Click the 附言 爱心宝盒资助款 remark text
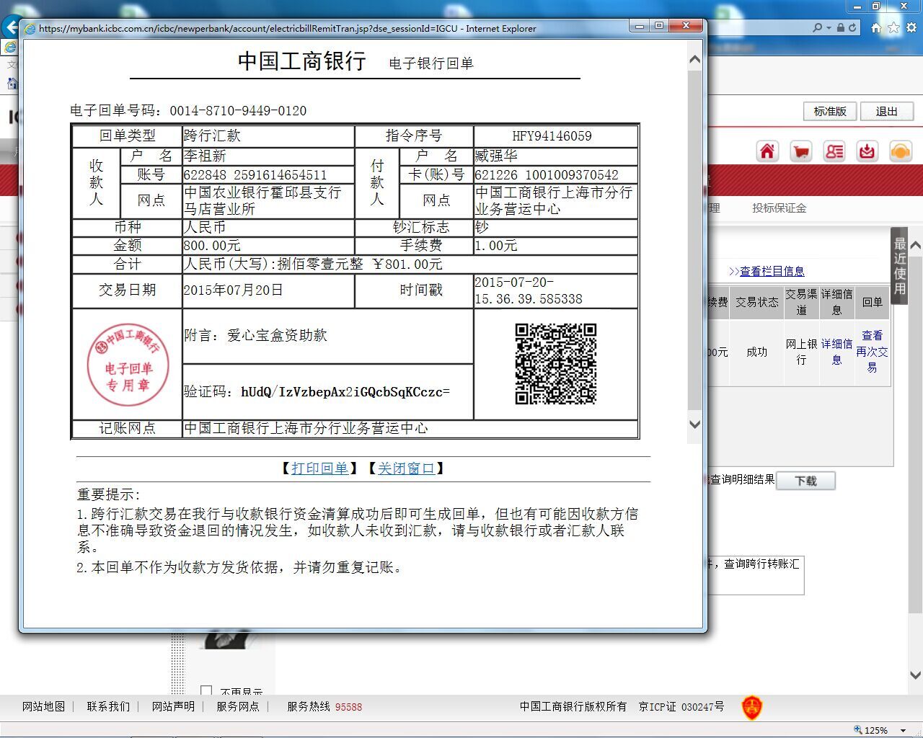This screenshot has height=738, width=923. 256,335
